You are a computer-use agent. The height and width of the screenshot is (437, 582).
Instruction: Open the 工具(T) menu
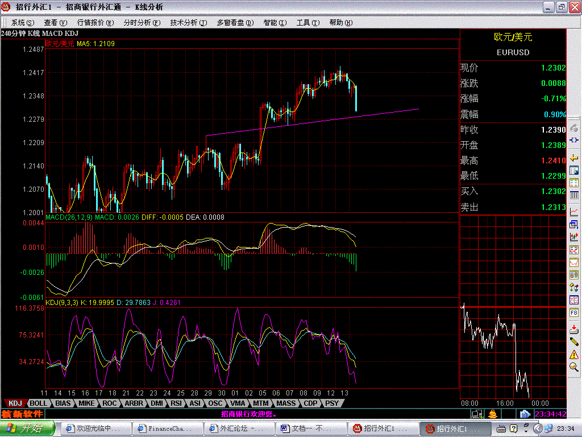[308, 23]
